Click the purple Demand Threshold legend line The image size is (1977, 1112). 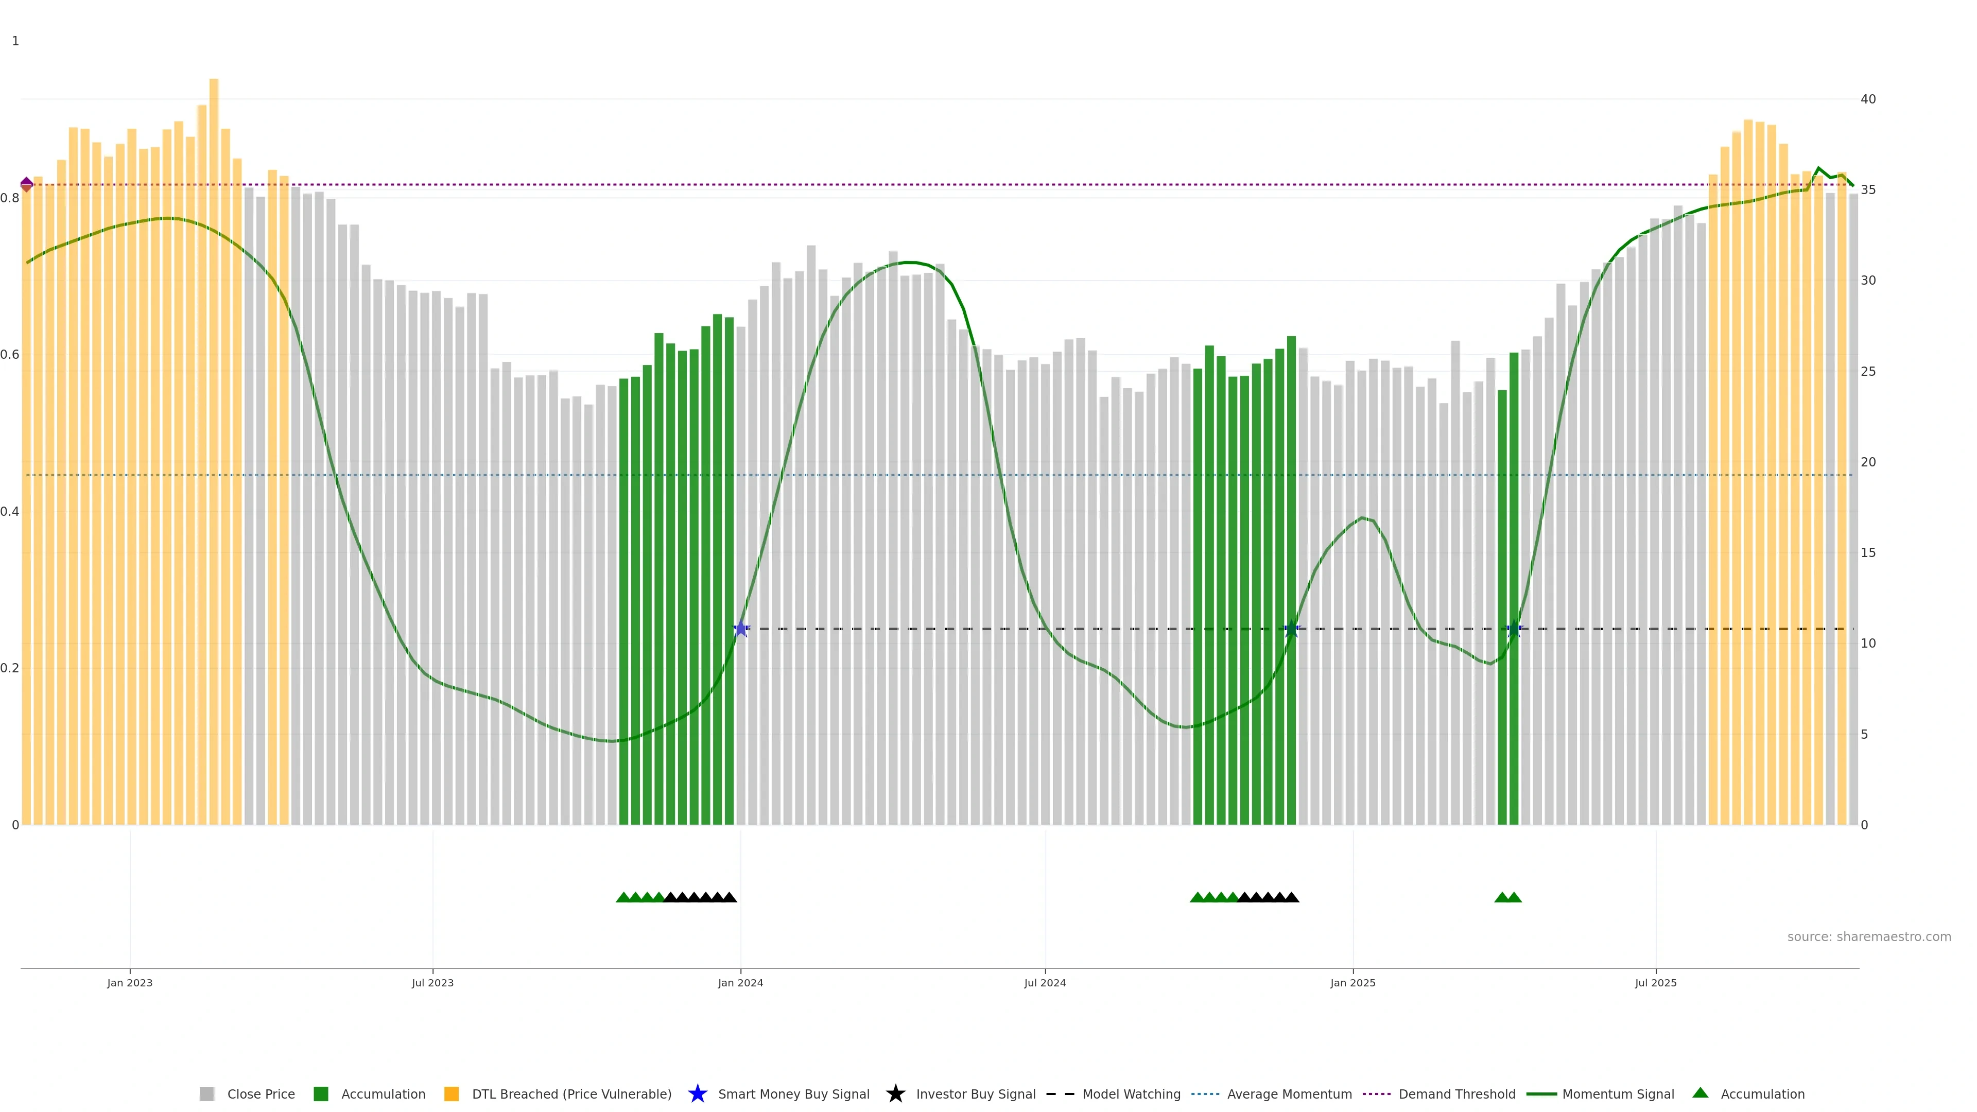[1376, 1093]
